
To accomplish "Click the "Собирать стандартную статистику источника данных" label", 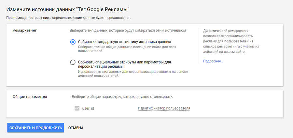I will (124, 42).
